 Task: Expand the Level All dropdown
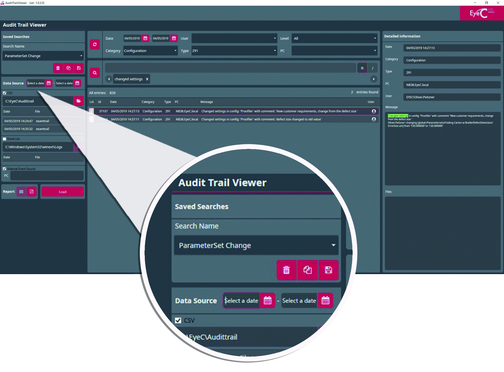coord(375,38)
